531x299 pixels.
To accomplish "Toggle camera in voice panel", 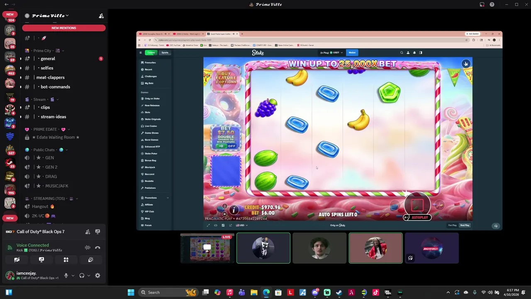I will point(17,260).
